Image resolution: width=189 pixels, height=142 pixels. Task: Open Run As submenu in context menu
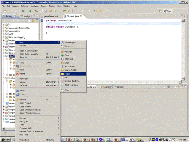(38, 118)
